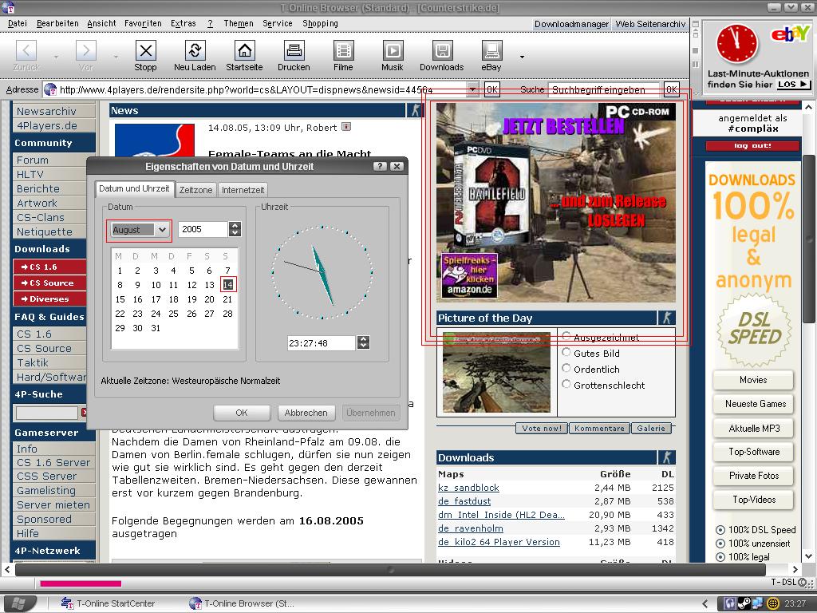
Task: Click the T-Online logo icon in the title bar
Action: 8,7
